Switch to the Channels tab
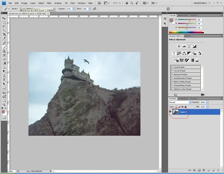Viewport: 224px width, 174px height. 183,99
